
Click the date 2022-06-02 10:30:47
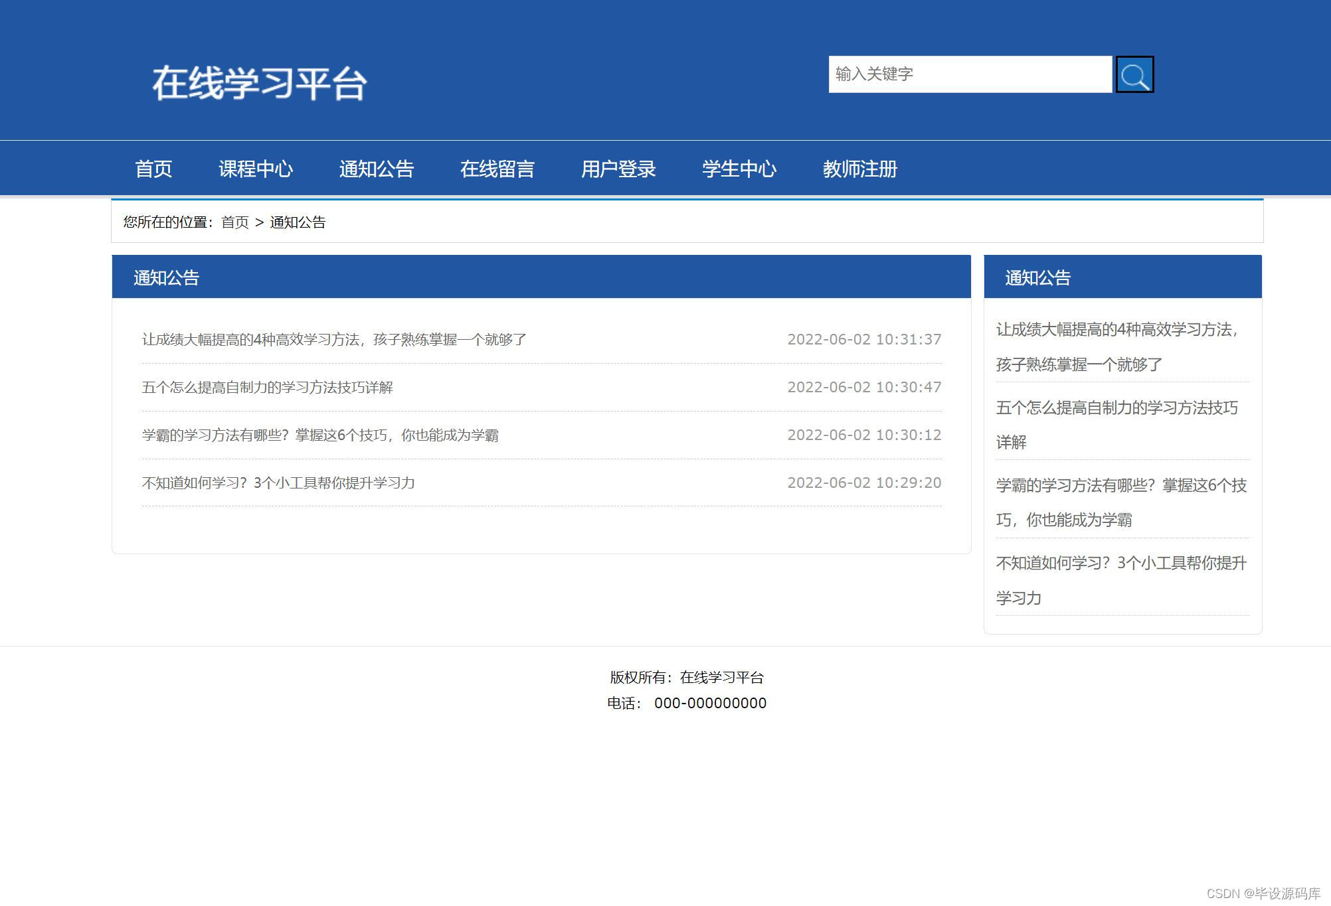(864, 388)
